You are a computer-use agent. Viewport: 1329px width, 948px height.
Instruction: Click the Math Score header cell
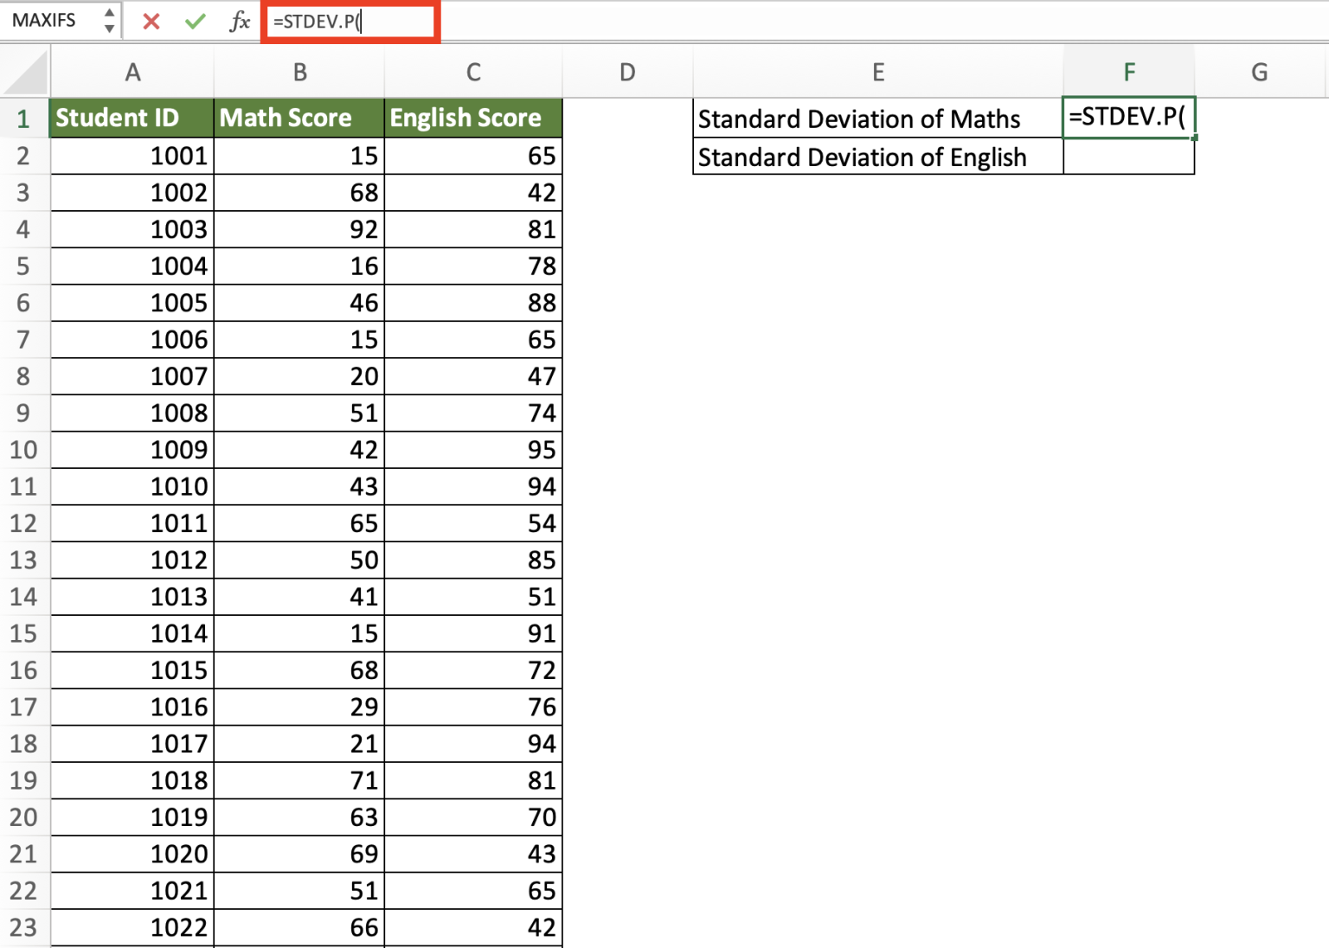coord(299,118)
